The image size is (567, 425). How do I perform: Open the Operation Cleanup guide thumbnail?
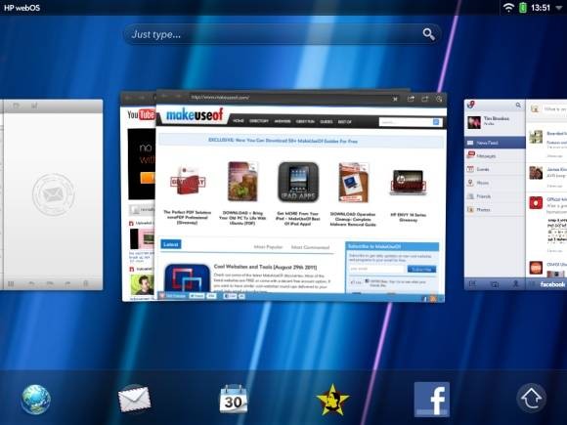(x=353, y=183)
